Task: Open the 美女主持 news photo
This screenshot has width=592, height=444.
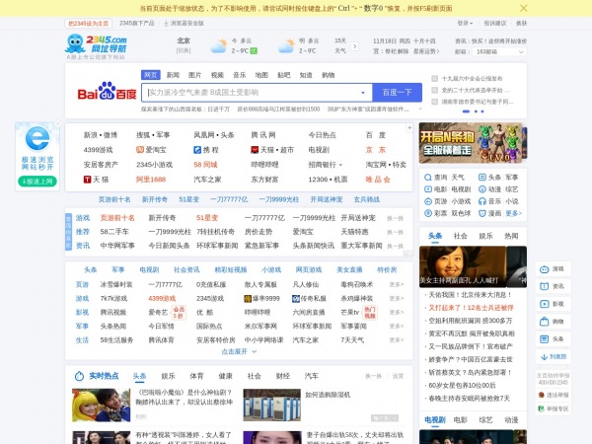Action: coord(463,266)
